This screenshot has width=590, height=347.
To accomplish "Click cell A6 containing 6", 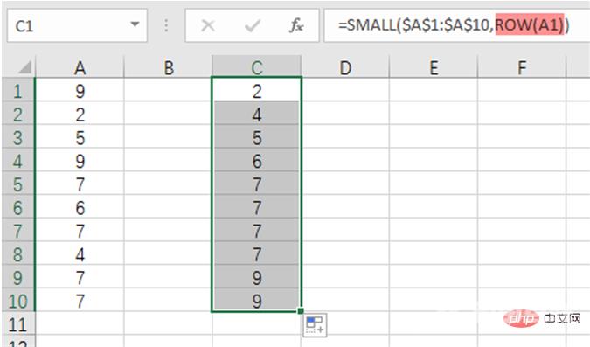I will click(80, 206).
